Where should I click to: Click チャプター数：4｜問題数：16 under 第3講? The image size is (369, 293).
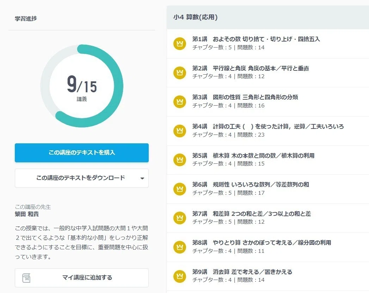point(228,106)
